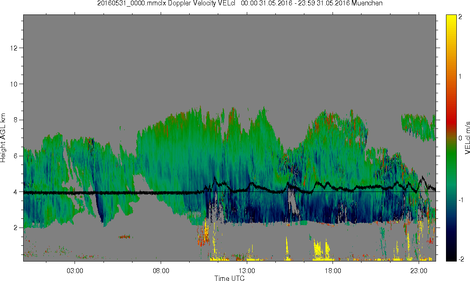Image resolution: width=470 pixels, height=281 pixels.
Task: Click the '08:00' time axis label
Action: 161,271
